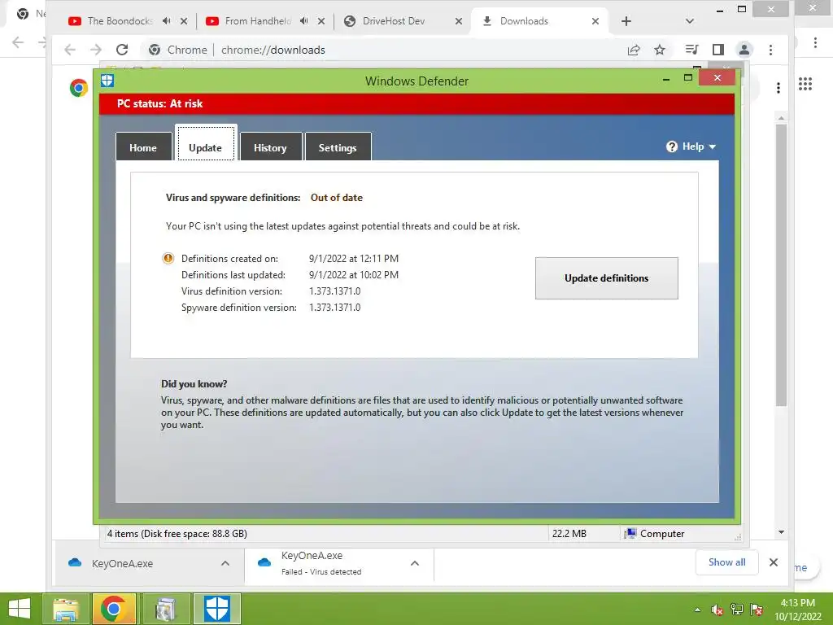Image resolution: width=833 pixels, height=625 pixels.
Task: Close The Boondocks browser tab
Action: coord(184,21)
